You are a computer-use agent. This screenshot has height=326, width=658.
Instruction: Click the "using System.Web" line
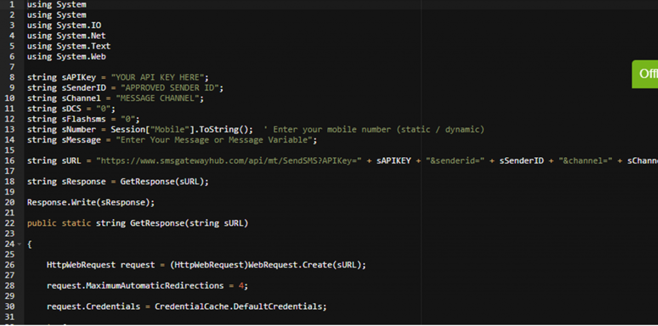66,56
